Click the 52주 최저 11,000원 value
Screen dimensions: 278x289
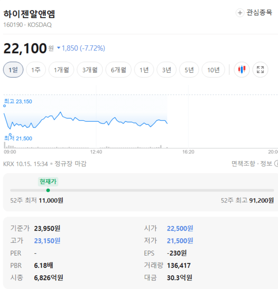click(x=51, y=200)
